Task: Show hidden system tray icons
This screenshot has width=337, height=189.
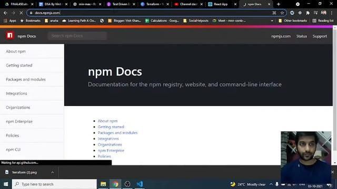Action: pyautogui.click(x=271, y=184)
